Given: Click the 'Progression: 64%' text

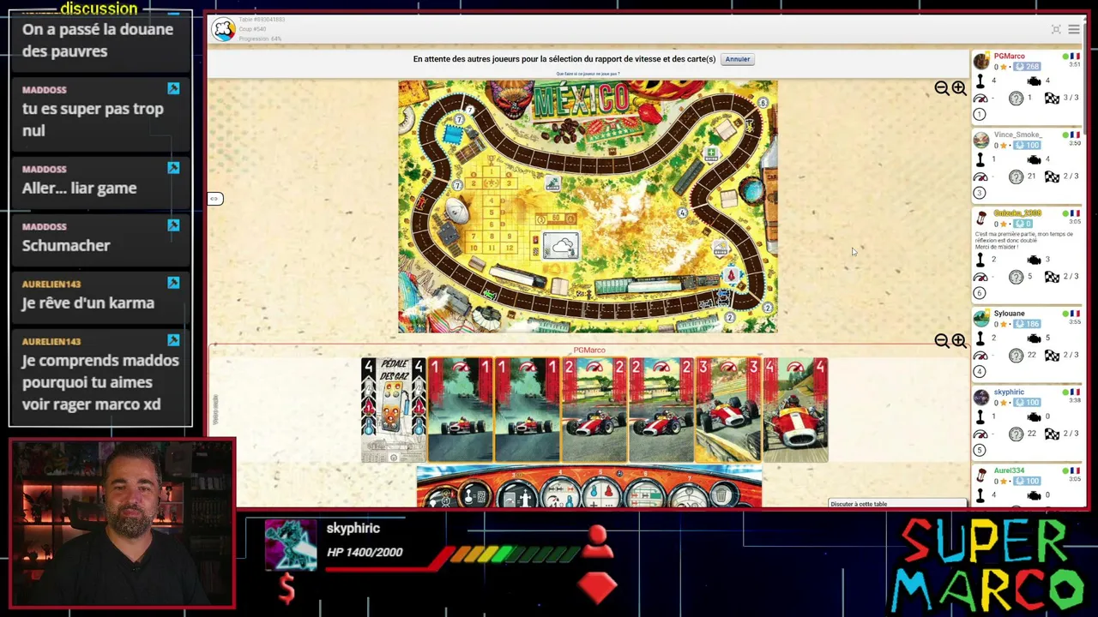Looking at the screenshot, I should (x=260, y=39).
